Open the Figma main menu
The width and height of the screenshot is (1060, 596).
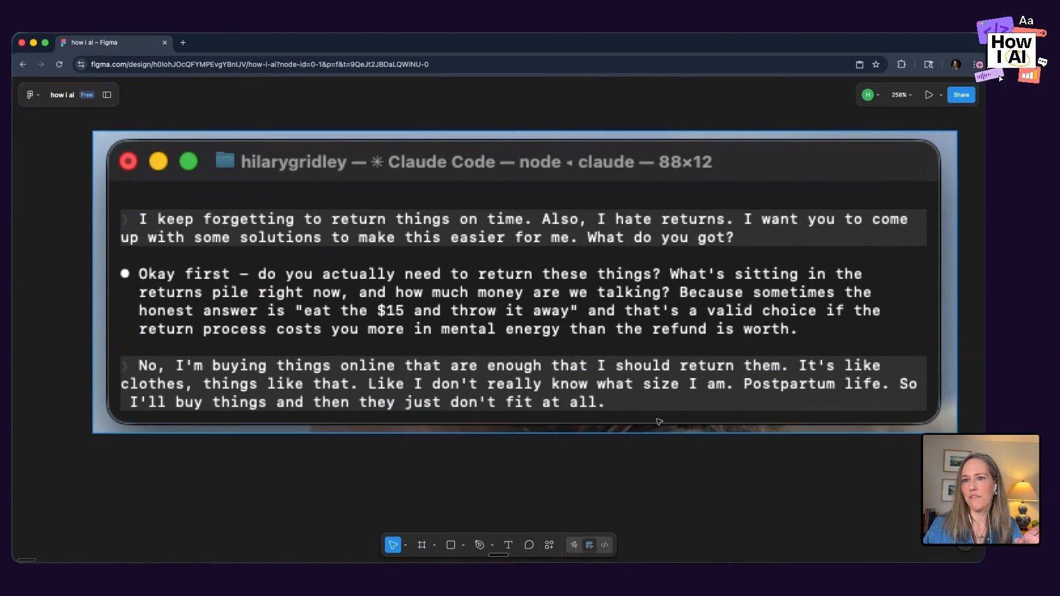[33, 95]
